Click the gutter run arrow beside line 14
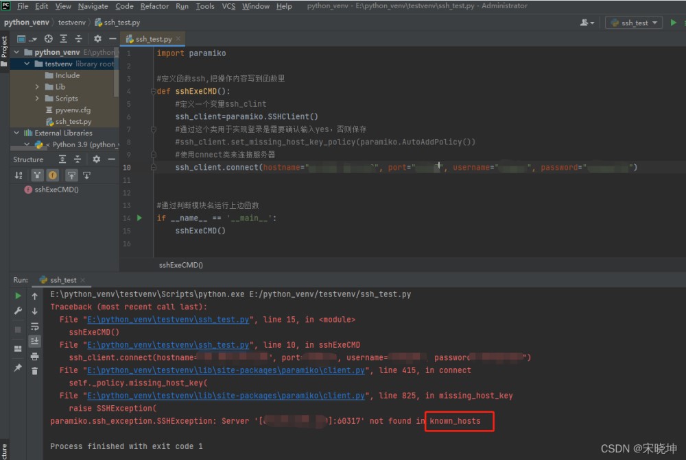The height and width of the screenshot is (460, 686). 139,218
